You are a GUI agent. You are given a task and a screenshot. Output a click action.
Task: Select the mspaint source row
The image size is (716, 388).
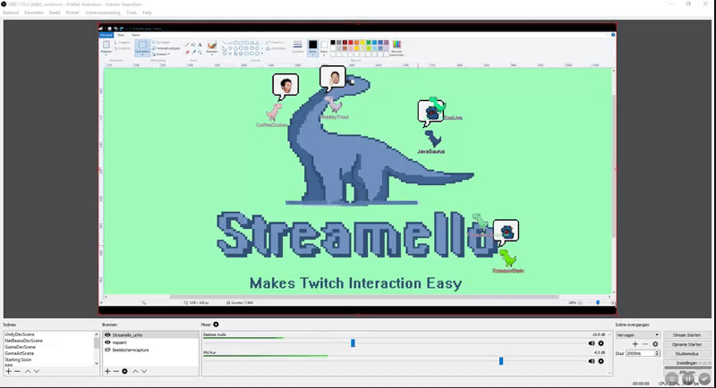(x=150, y=342)
